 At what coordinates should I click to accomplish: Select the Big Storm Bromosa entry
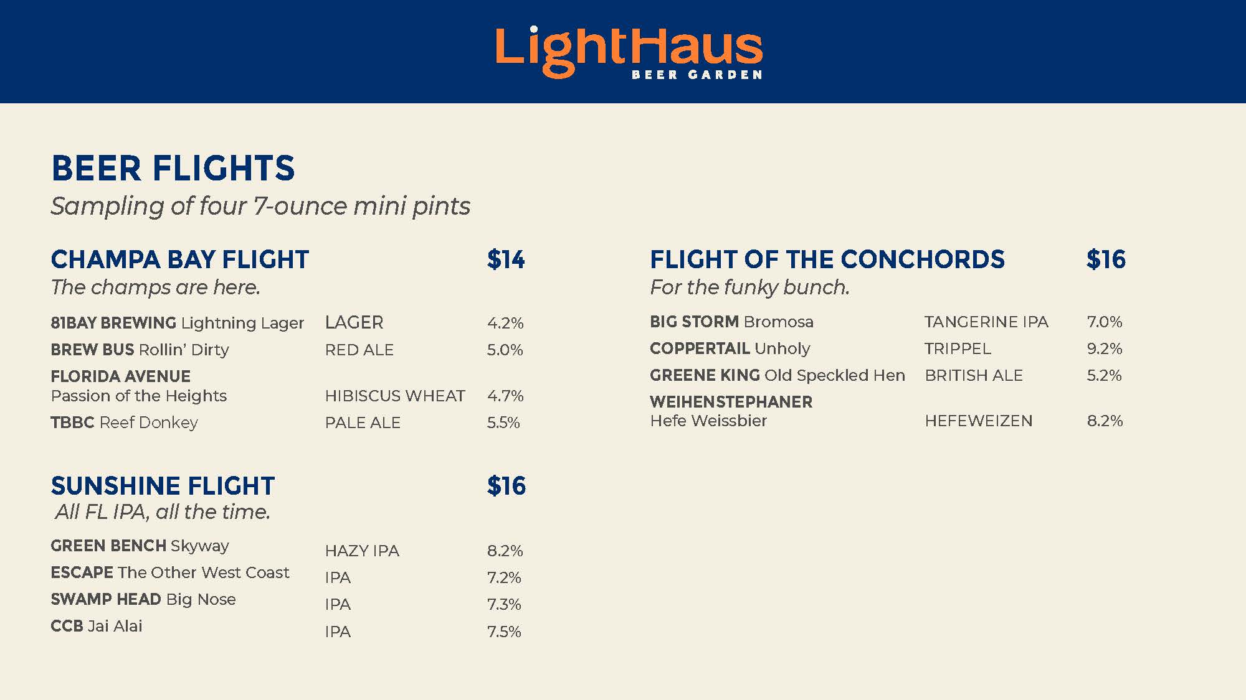click(731, 322)
